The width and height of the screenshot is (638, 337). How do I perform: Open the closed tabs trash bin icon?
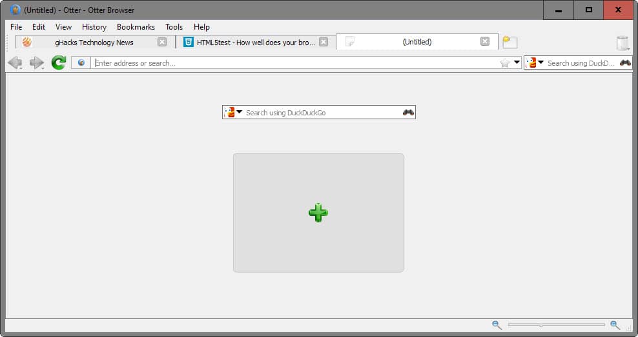623,43
